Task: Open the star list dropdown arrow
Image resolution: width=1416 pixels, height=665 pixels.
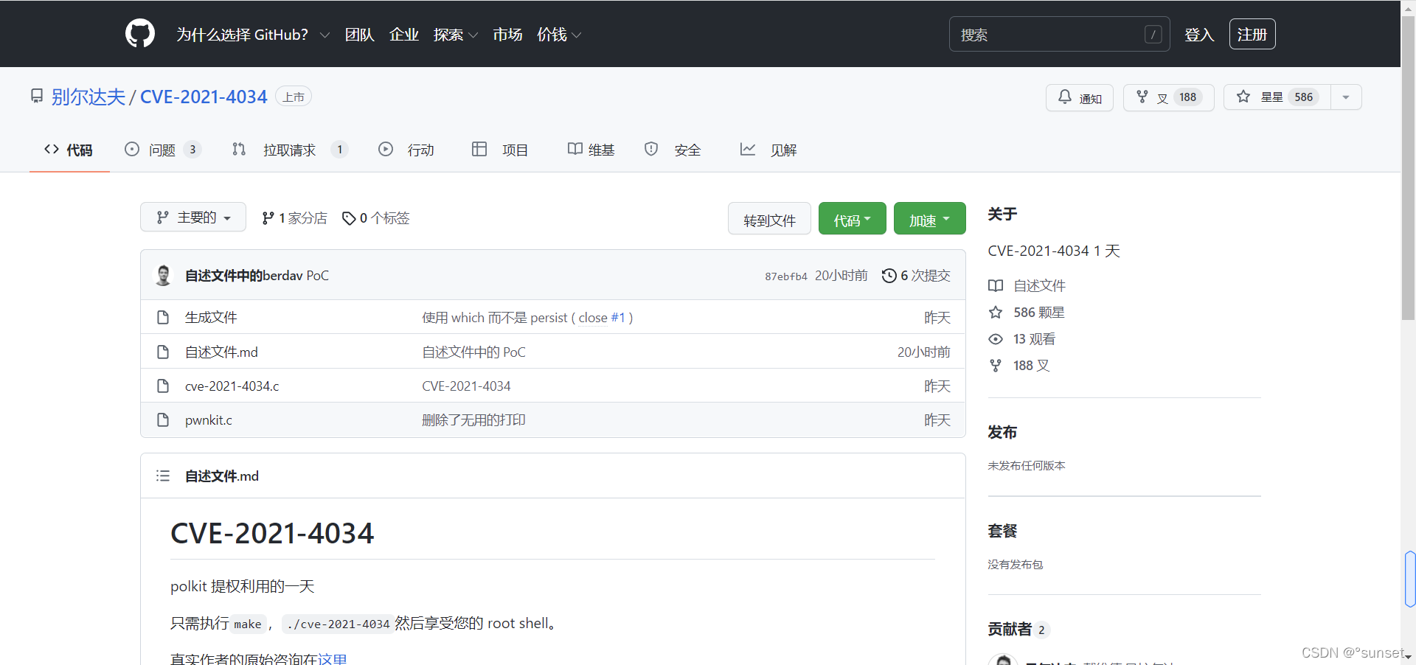Action: [x=1346, y=97]
